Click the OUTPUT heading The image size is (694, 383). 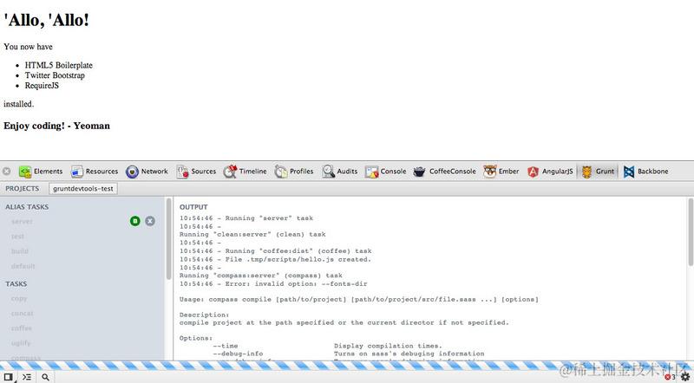click(x=193, y=207)
